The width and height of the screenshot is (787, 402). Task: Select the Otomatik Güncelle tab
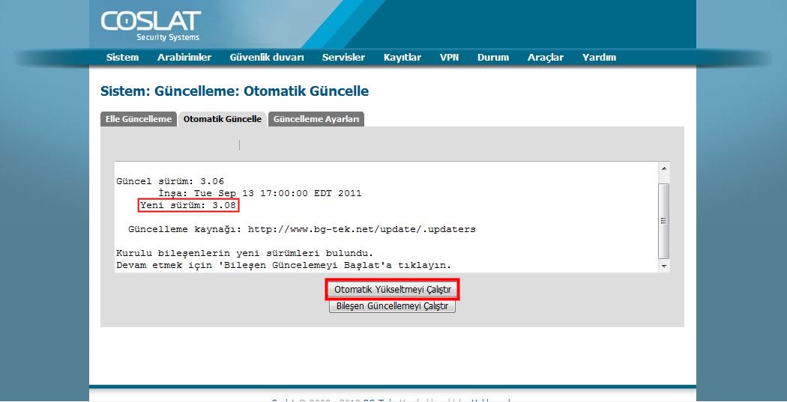(223, 119)
